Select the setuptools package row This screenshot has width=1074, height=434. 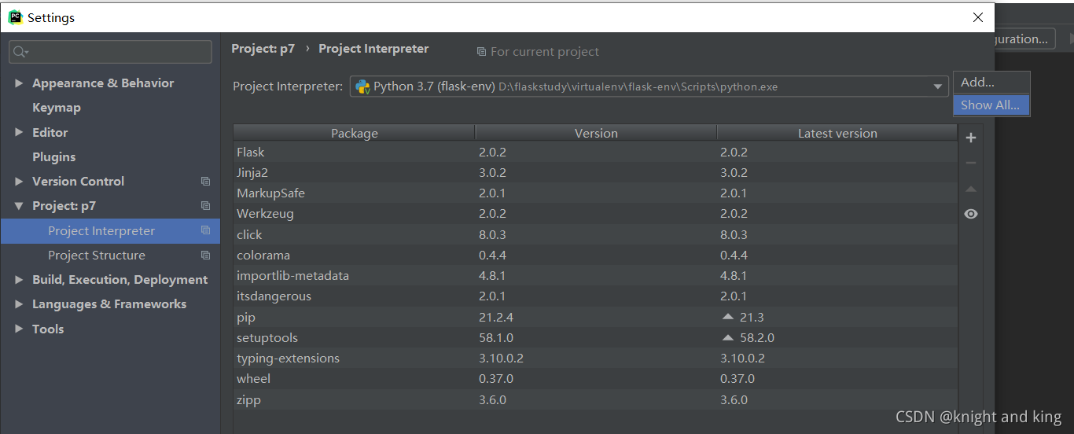[x=595, y=338]
